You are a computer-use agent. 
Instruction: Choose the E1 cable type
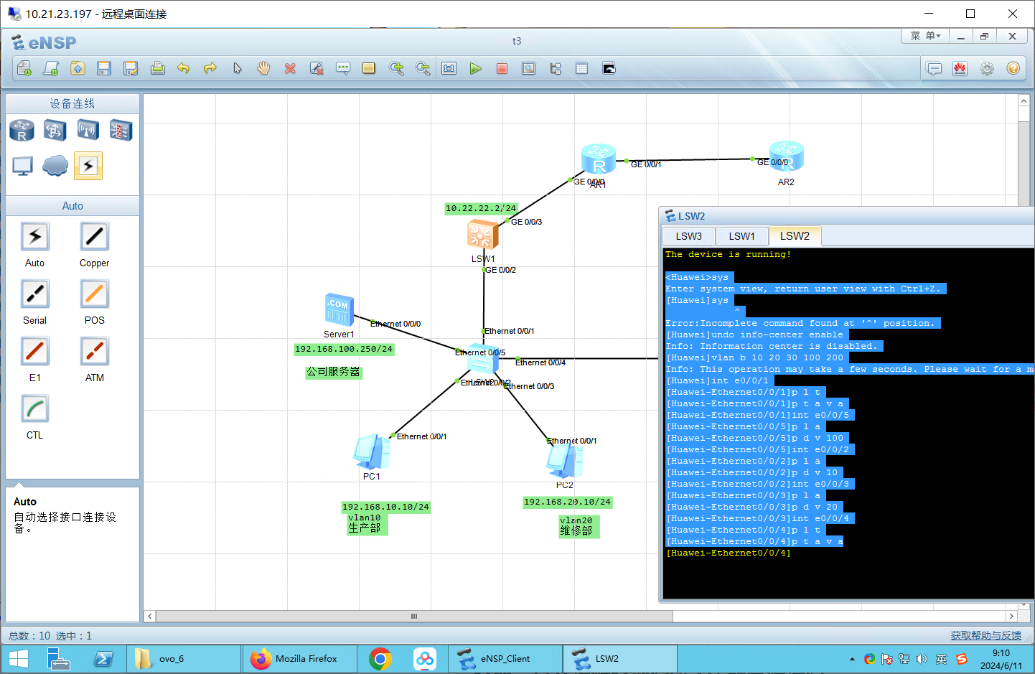(x=34, y=352)
